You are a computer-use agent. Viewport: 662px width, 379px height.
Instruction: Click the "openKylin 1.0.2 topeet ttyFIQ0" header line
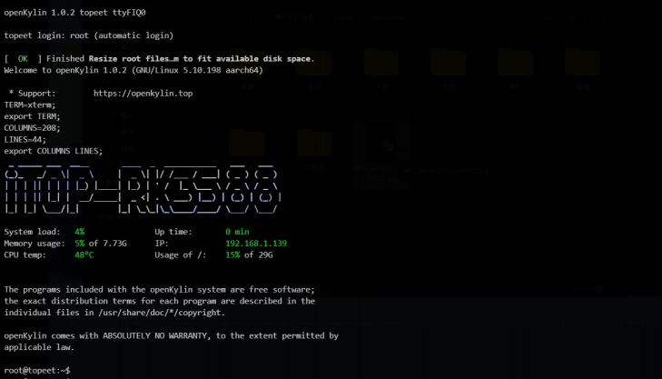tap(74, 13)
